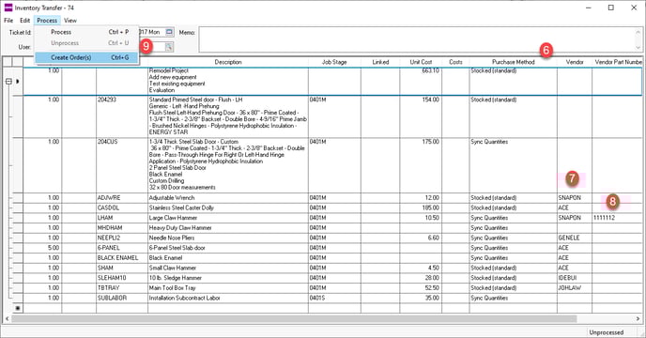Click the new row asterisk marker
The height and width of the screenshot is (338, 646).
coord(18,308)
